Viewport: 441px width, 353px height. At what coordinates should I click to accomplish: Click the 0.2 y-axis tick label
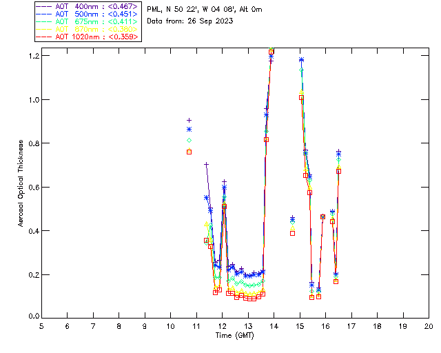tap(34, 275)
